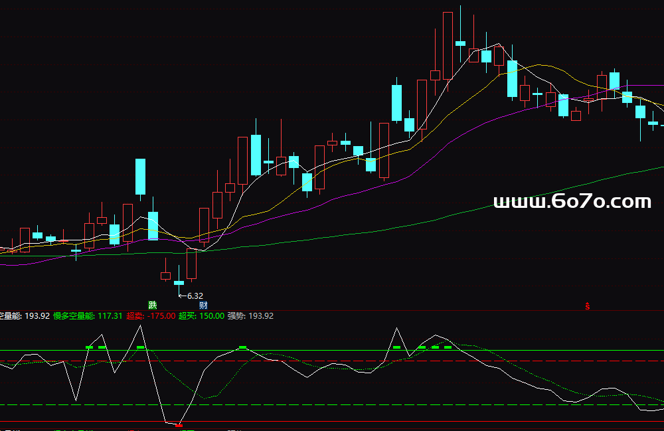Screen dimensions: 664x431
Task: Click the red S signal marker
Action: (587, 305)
